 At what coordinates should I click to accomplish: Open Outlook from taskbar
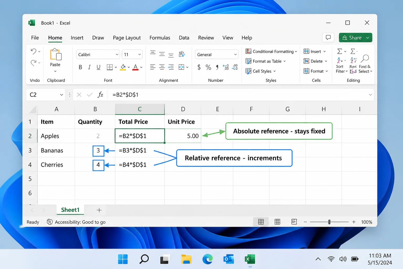coord(229,259)
